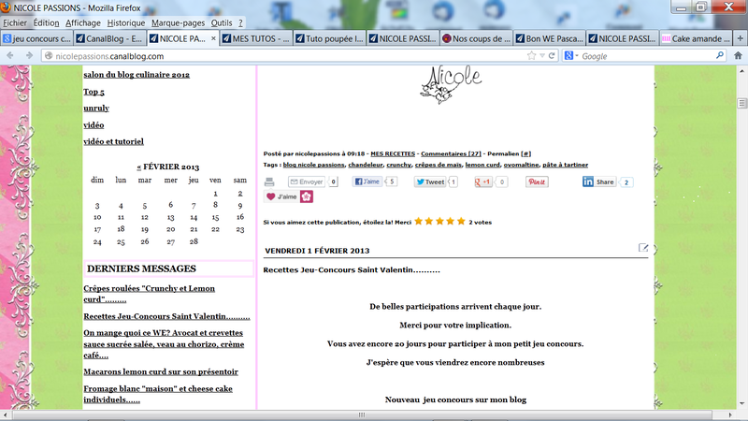This screenshot has width=748, height=421.
Task: Open the lemon curd tag link
Action: click(482, 165)
